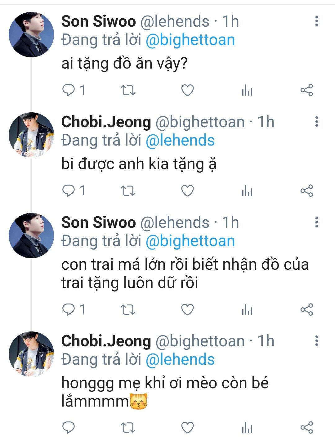The image size is (335, 441).
Task: Reply to the "con trai má lớn rồi" tweet
Action: pyautogui.click(x=69, y=309)
